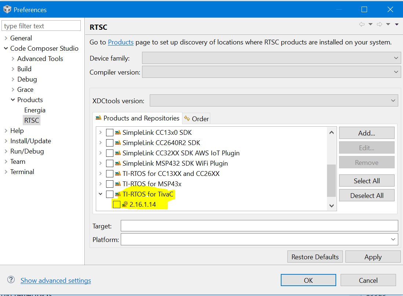Click the 2.16.1.14 version icon

[125, 205]
